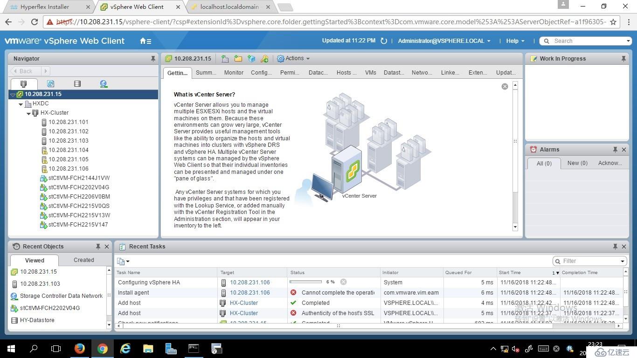
Task: Open the Recent Tasks export icon menu
Action: click(x=123, y=261)
